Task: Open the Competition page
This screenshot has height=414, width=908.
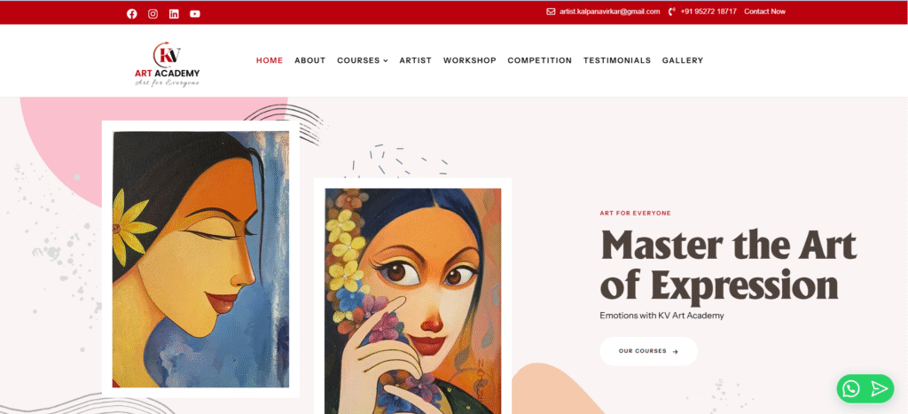Action: 540,60
